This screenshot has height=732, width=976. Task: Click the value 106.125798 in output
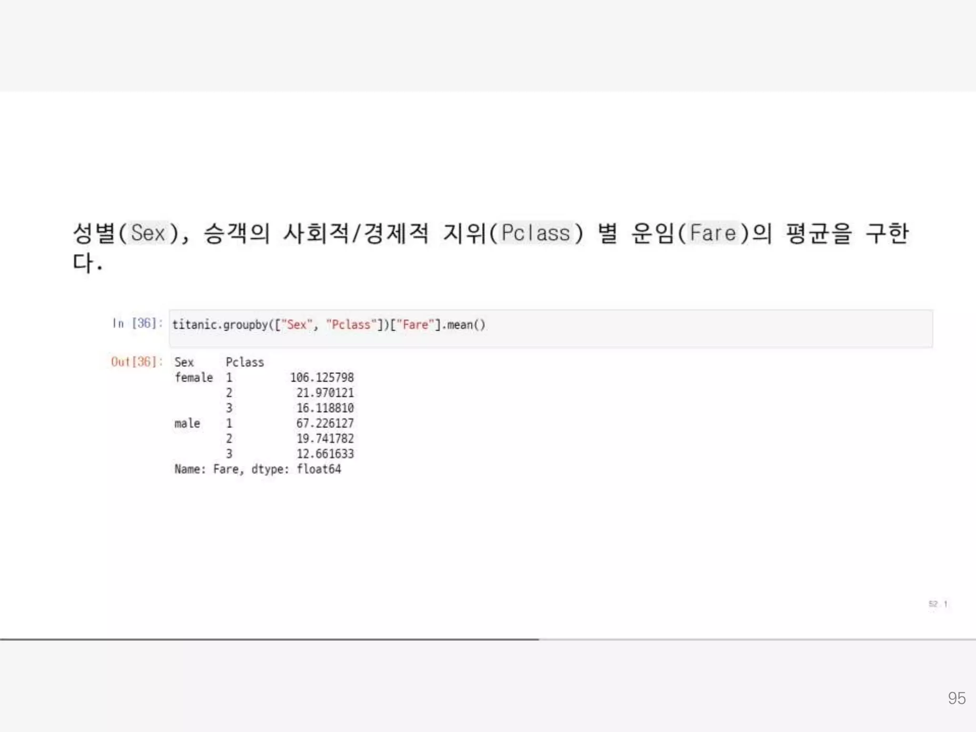pyautogui.click(x=322, y=377)
